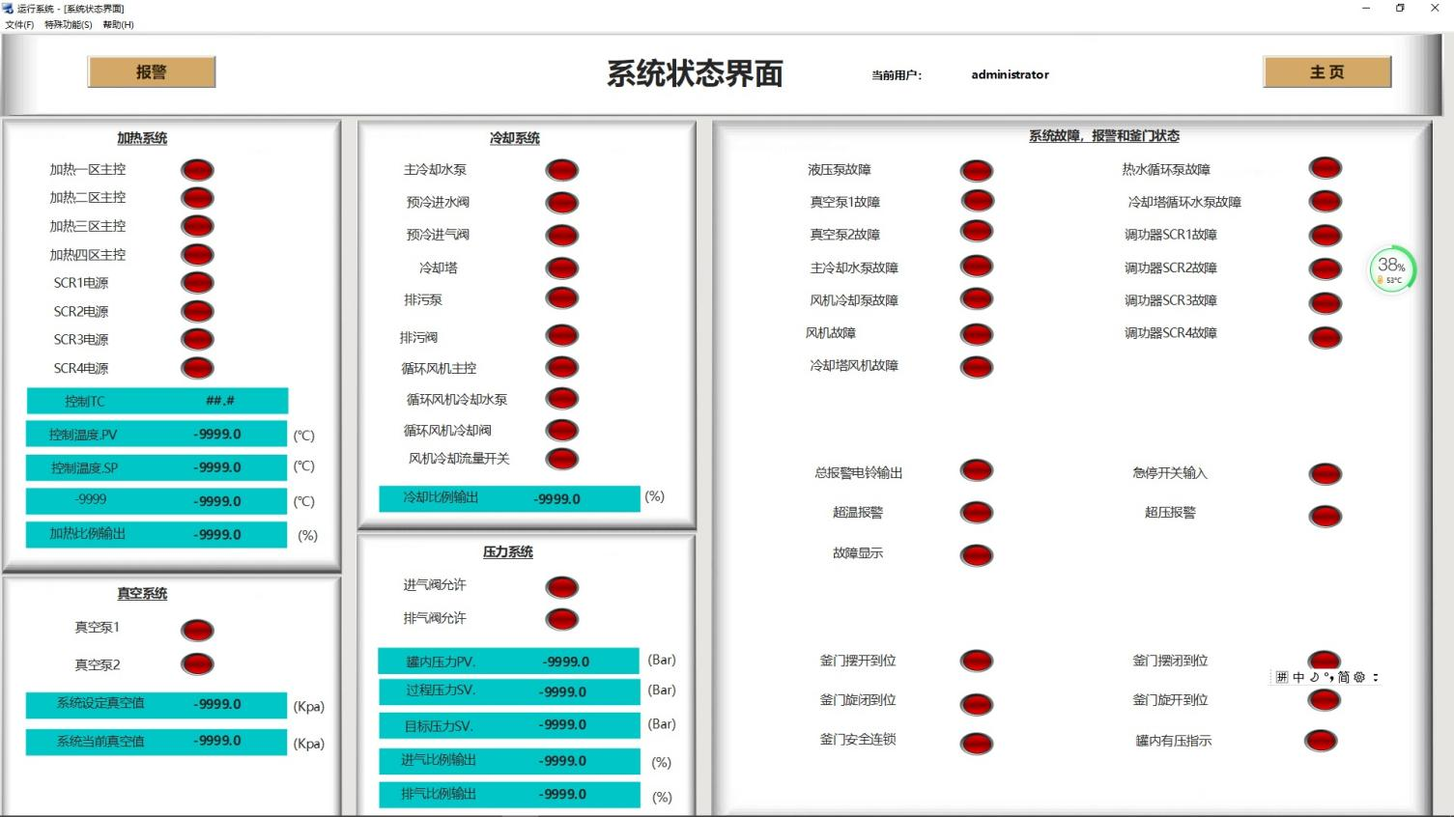Click the 真空泵1 indicator lamp
This screenshot has width=1454, height=817.
(196, 629)
